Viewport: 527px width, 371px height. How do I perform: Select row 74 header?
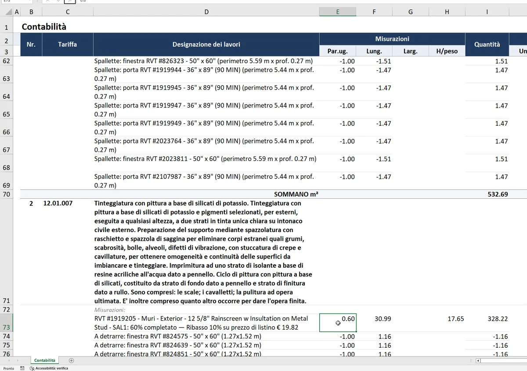click(7, 336)
